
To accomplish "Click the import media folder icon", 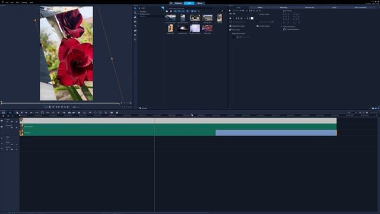I will [167, 11].
